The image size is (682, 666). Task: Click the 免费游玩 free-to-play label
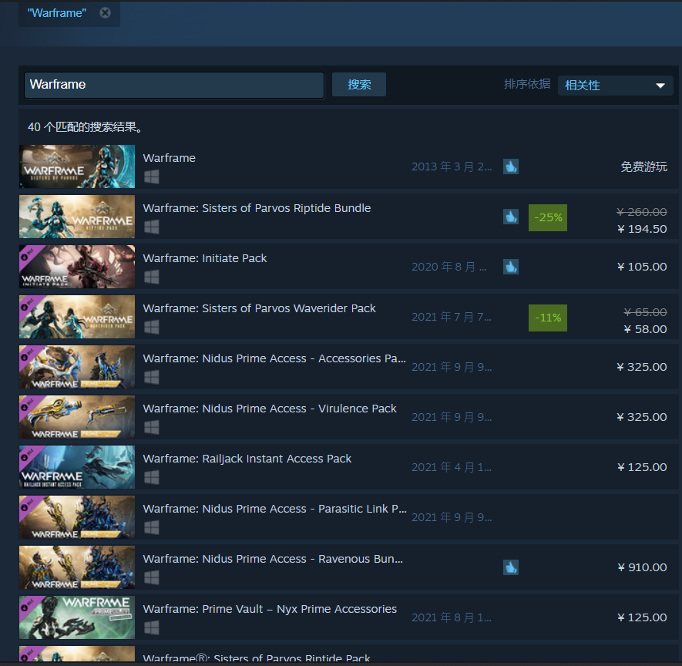pyautogui.click(x=643, y=166)
